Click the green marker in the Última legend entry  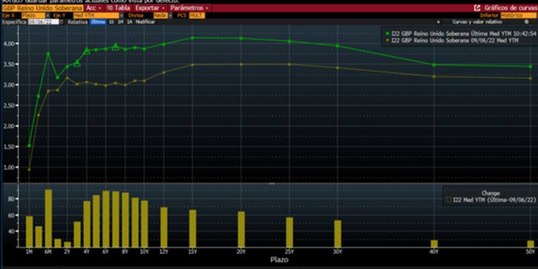pyautogui.click(x=387, y=32)
